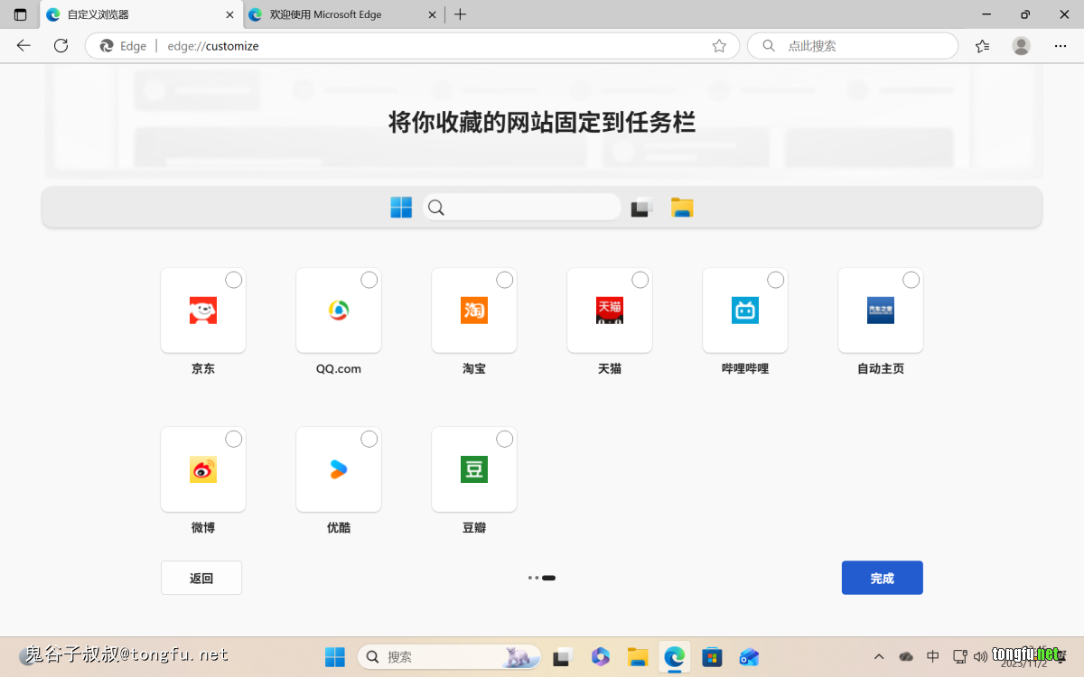Open the user profile menu

1021,46
